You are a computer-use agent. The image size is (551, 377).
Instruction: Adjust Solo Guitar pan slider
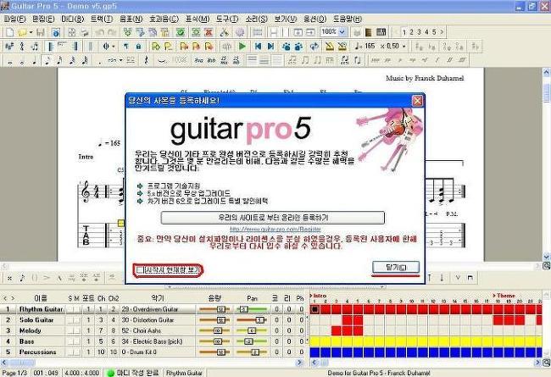[252, 320]
